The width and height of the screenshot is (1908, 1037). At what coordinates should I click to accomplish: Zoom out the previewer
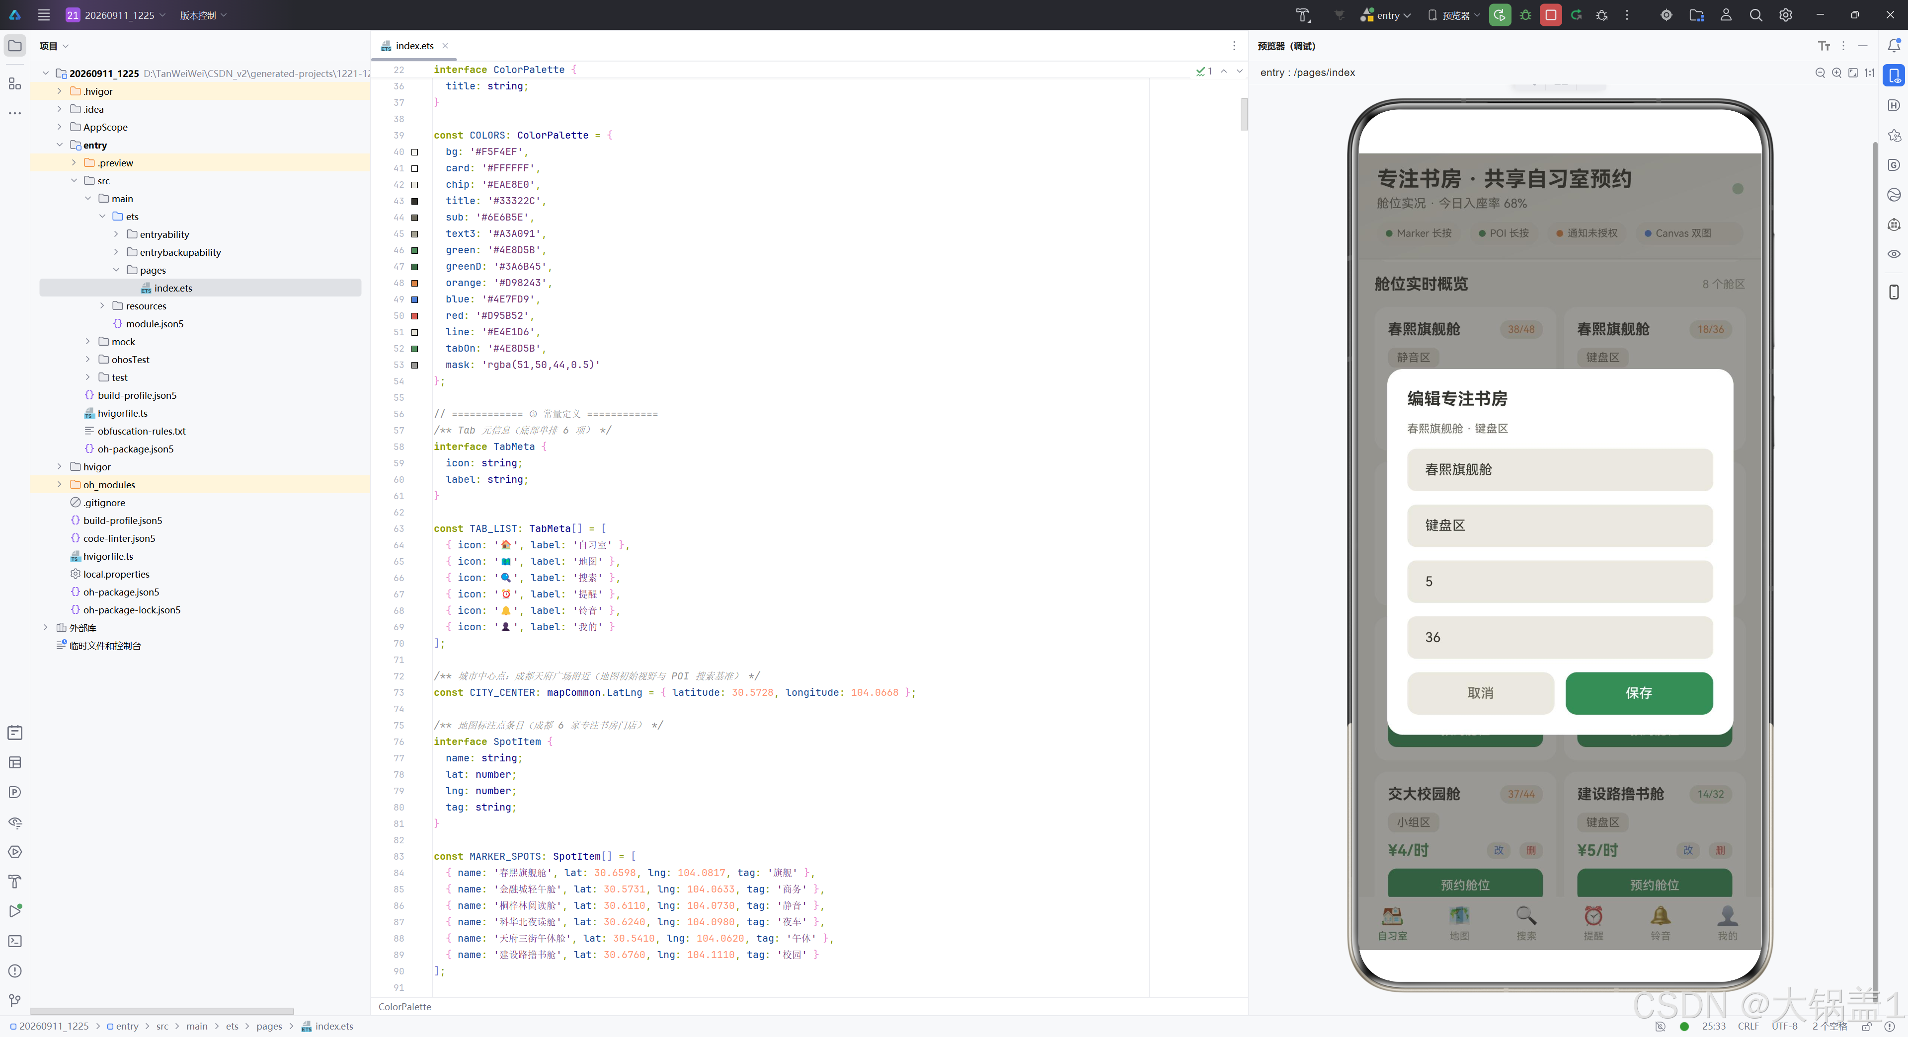(x=1820, y=73)
